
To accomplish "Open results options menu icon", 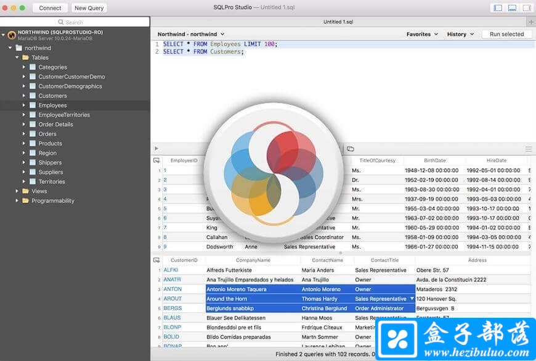I will click(x=529, y=149).
